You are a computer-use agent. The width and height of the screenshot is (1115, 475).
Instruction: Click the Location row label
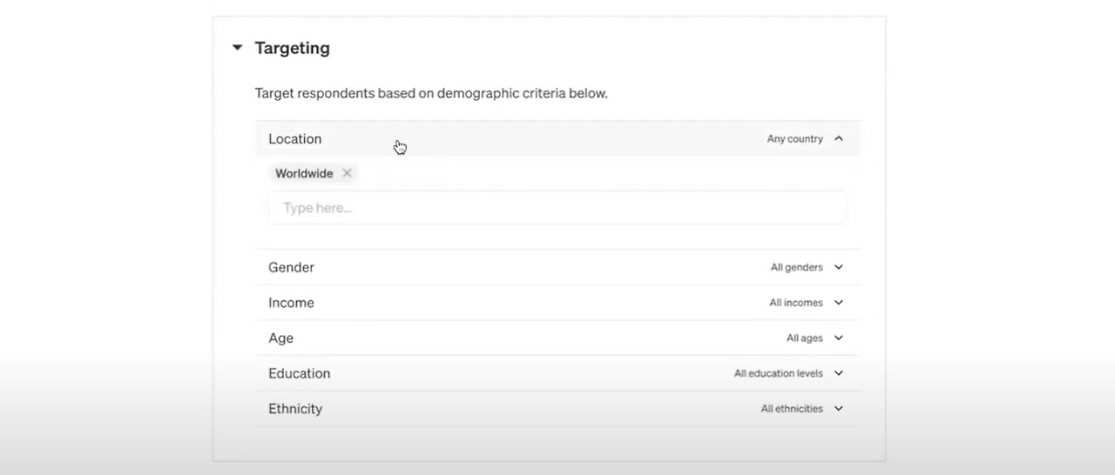pyautogui.click(x=294, y=138)
